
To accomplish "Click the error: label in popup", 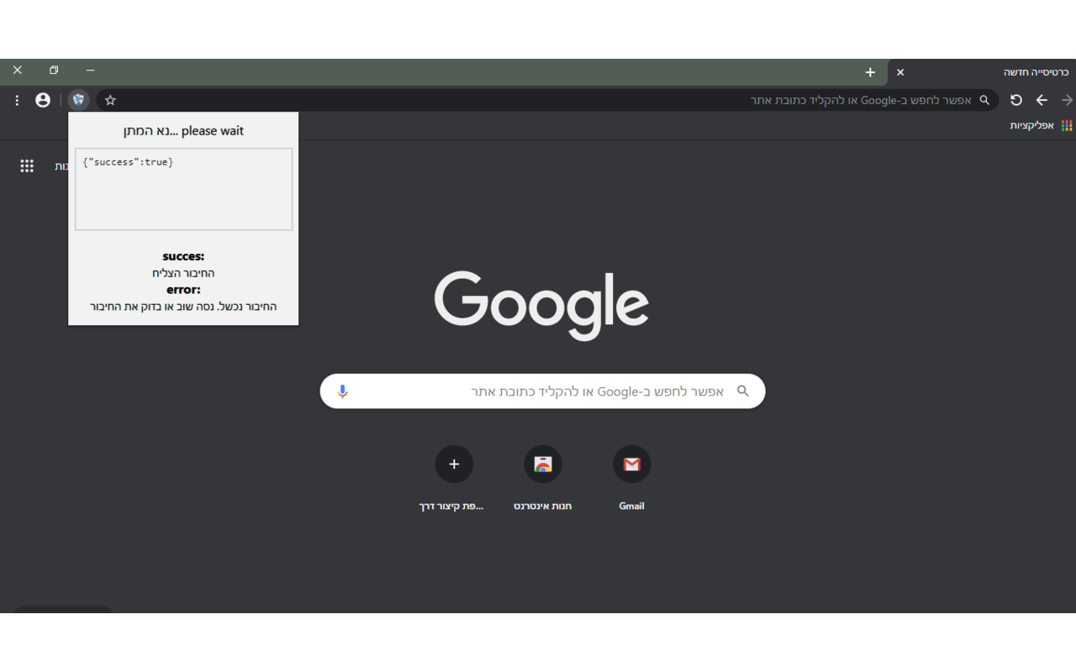I will click(x=183, y=290).
